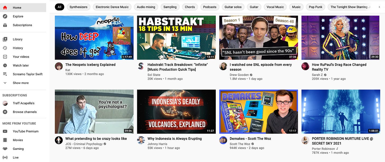Open the Gaming icon
The width and height of the screenshot is (385, 162).
pos(5,149)
